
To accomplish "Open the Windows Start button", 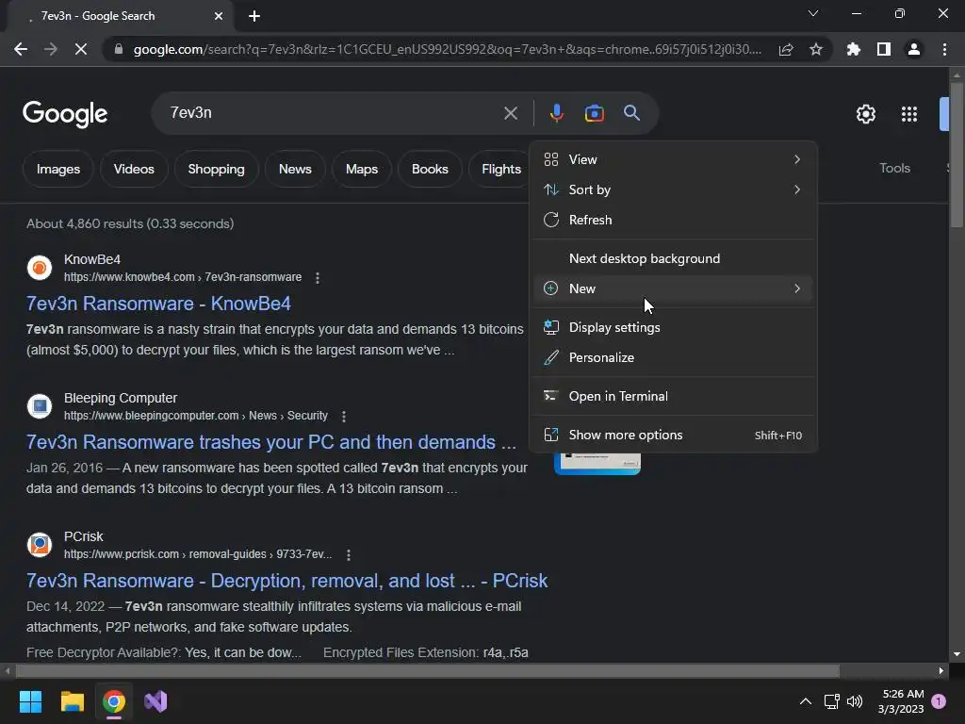I will (30, 701).
